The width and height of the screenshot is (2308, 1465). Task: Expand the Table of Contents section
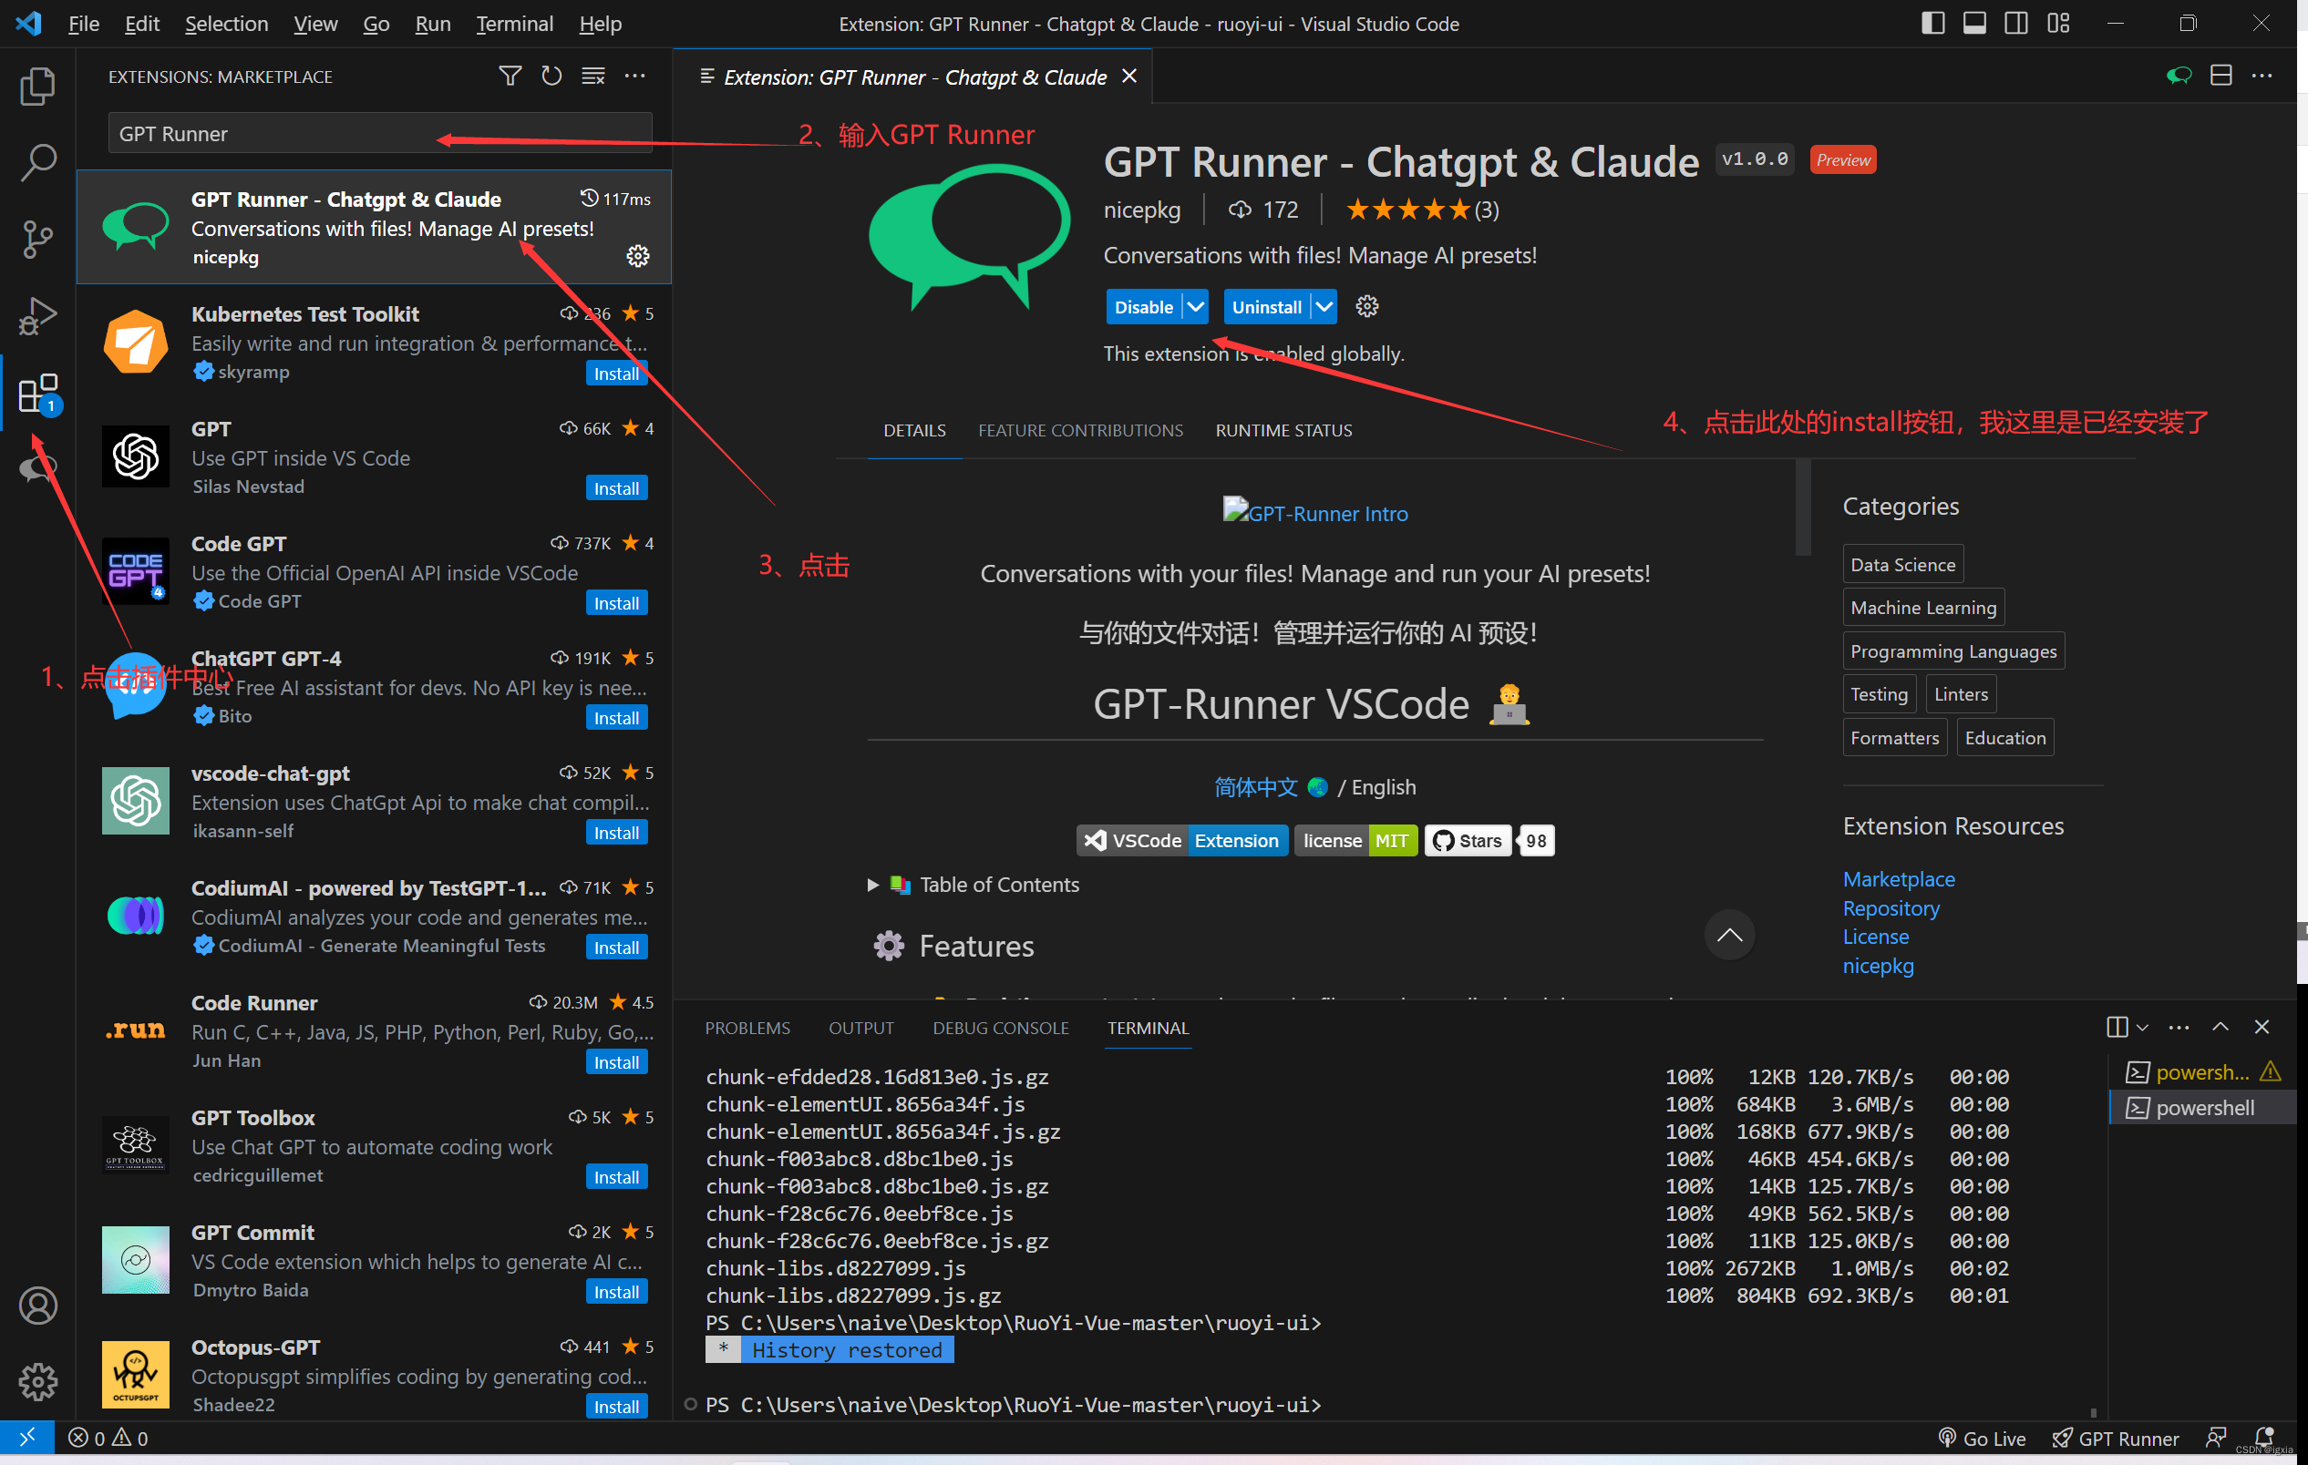coord(973,885)
